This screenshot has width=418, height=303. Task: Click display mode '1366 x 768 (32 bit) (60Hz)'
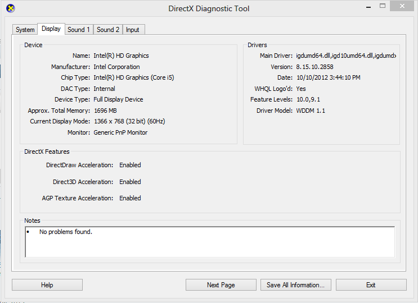point(129,121)
